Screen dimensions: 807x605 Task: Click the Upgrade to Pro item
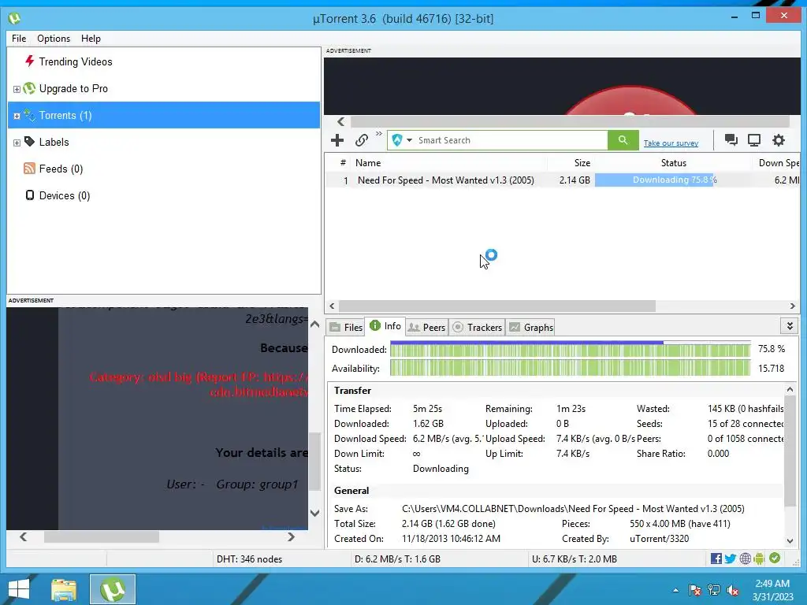pyautogui.click(x=73, y=88)
